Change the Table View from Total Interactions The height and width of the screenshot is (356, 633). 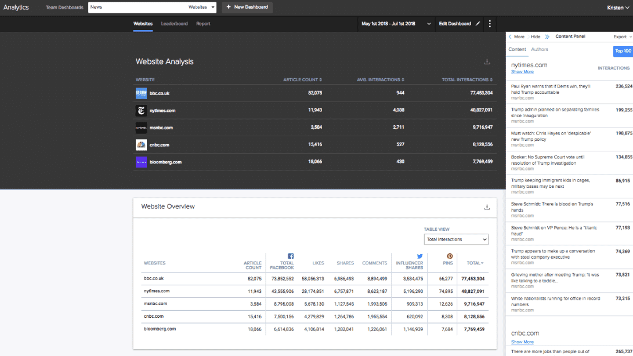pos(456,239)
